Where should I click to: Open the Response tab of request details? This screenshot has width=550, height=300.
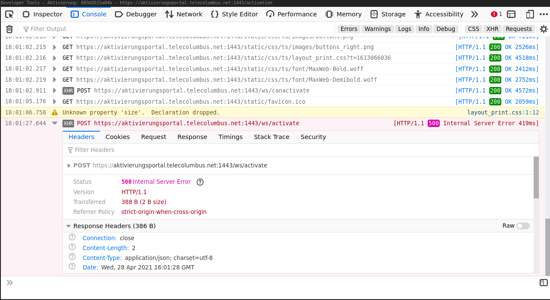point(192,137)
